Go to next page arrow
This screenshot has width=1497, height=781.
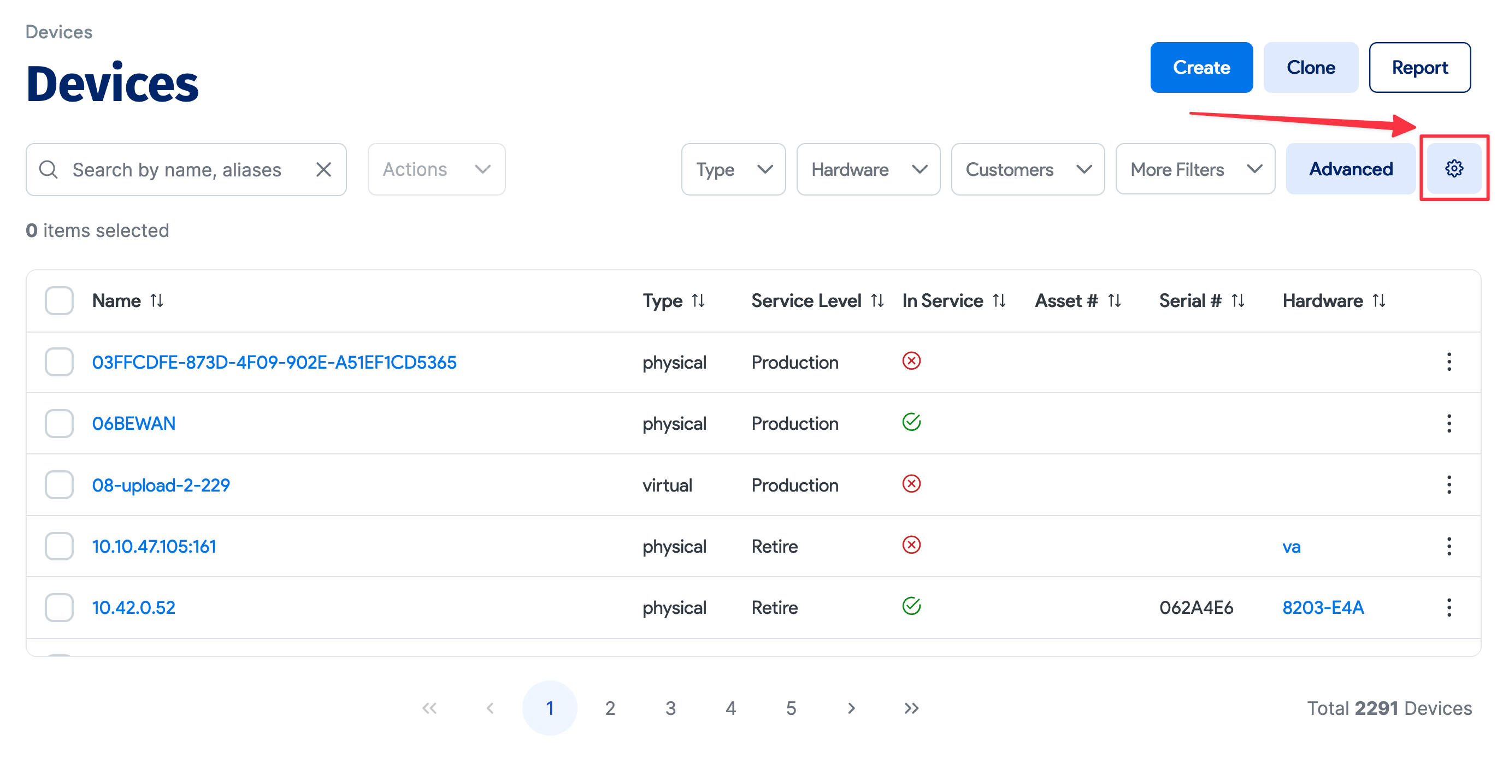(851, 708)
